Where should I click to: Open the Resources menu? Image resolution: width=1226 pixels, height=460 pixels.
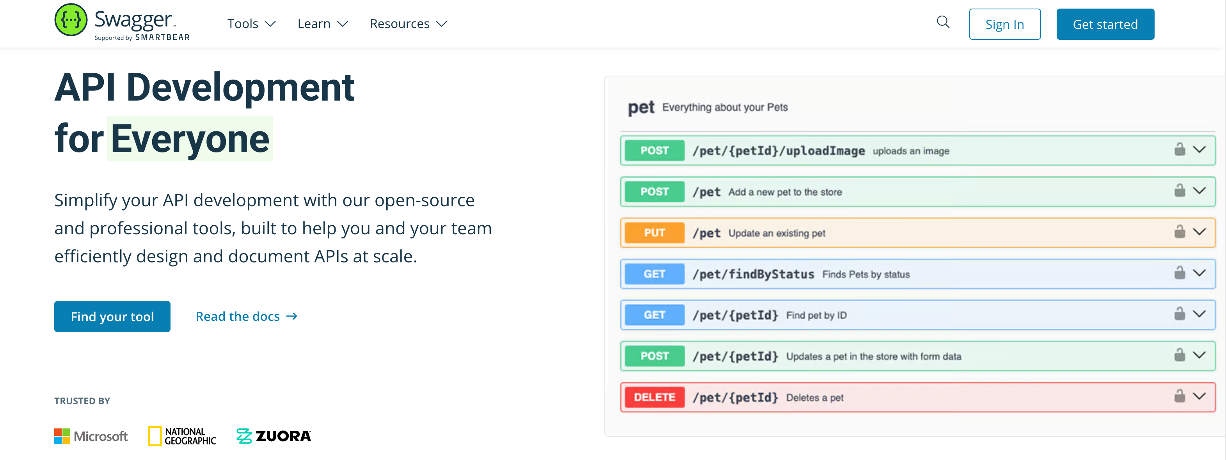pyautogui.click(x=408, y=24)
